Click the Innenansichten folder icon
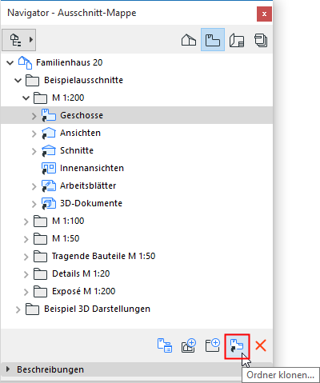320x383 pixels. pos(49,168)
